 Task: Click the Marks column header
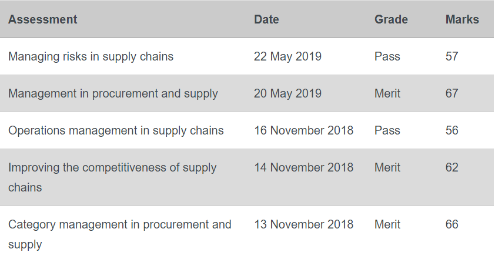click(x=462, y=19)
